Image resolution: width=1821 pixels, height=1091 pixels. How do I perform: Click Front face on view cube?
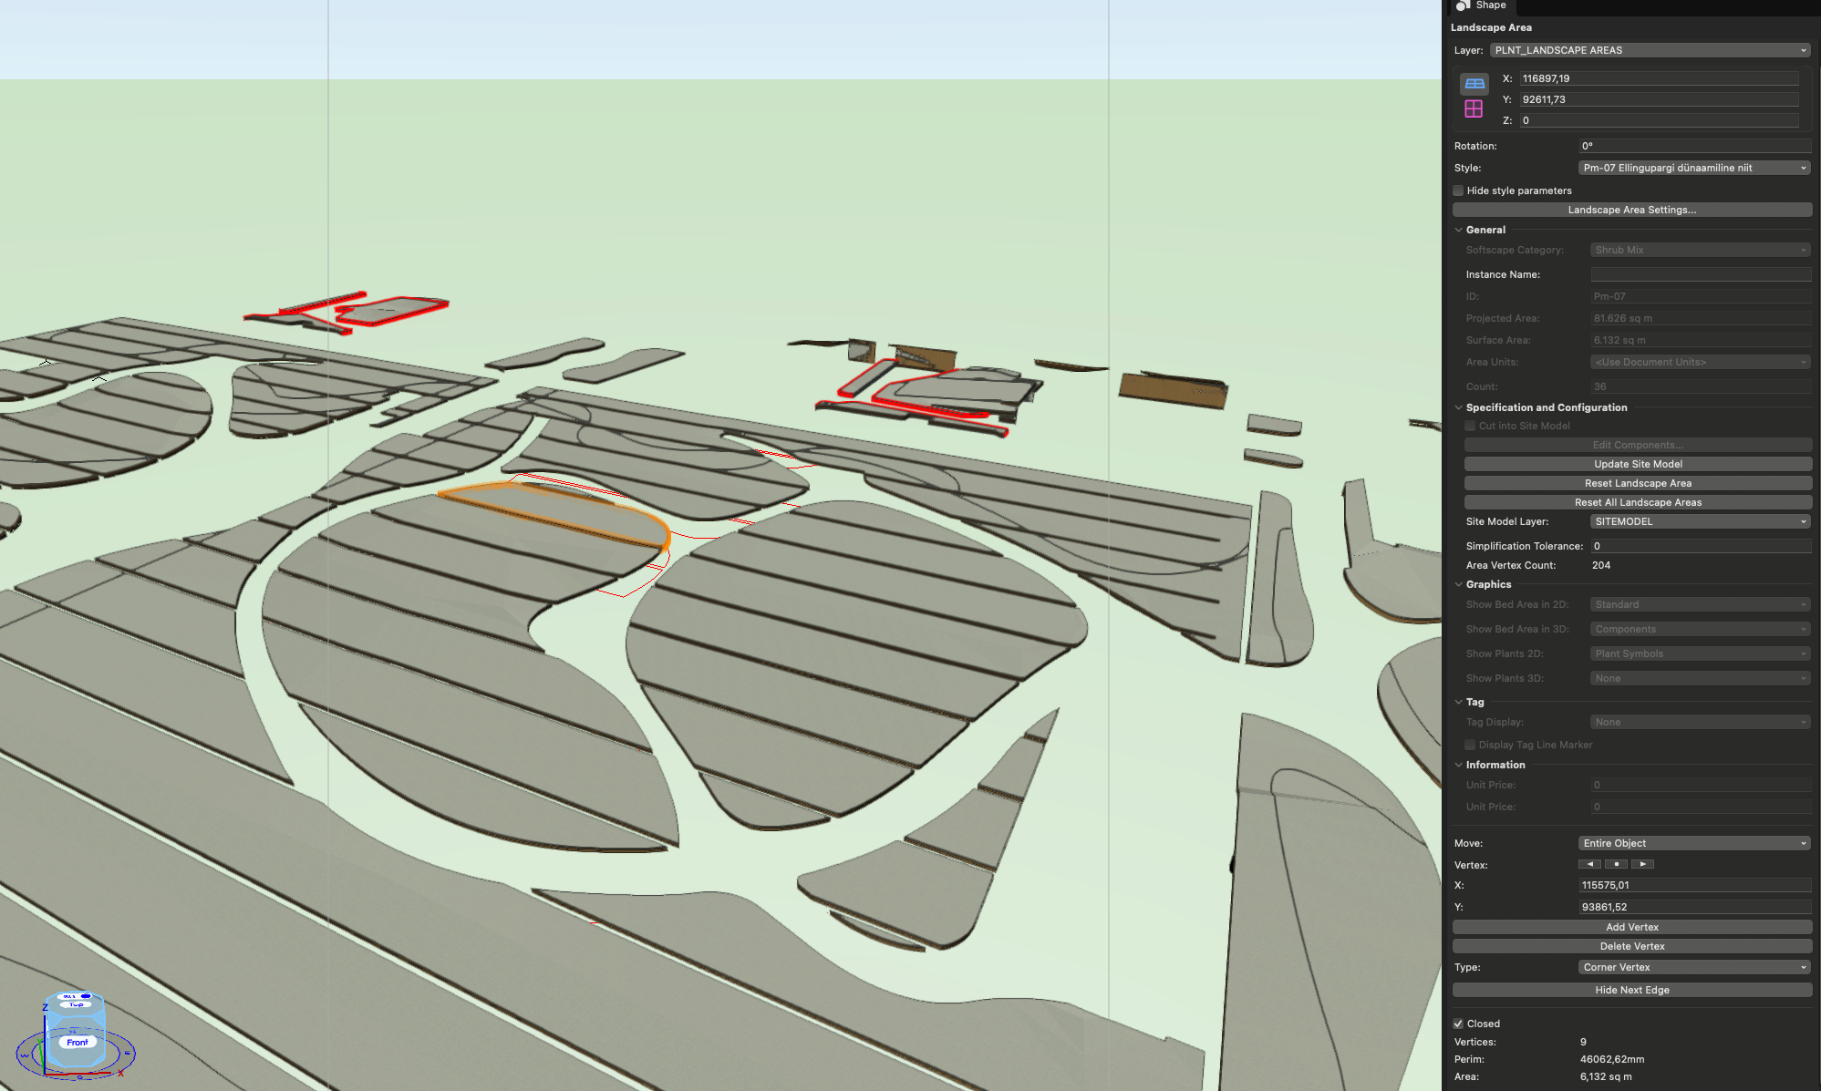click(x=77, y=1042)
